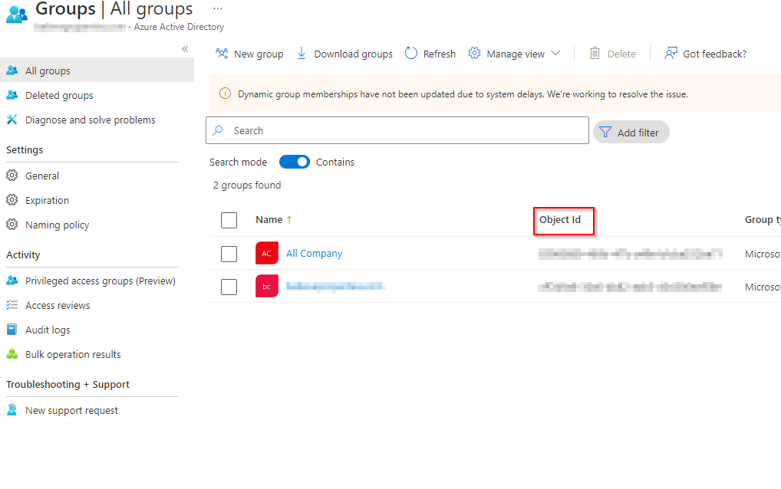Click the Troubleshooting + Support heading
781x489 pixels.
68,385
